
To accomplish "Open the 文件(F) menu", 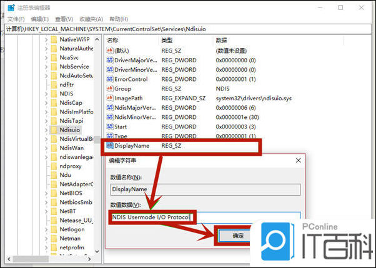I will [x=16, y=19].
